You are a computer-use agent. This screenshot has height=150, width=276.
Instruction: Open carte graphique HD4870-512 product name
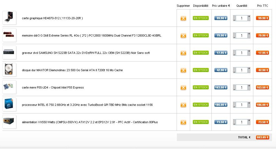(52, 18)
